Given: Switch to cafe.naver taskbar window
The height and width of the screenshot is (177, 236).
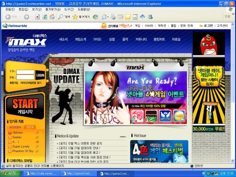Looking at the screenshot, I should (41, 173).
